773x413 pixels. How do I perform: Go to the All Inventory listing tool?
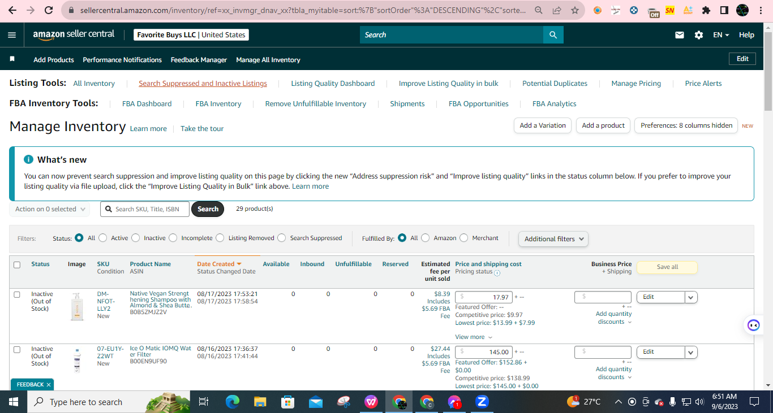(x=94, y=84)
